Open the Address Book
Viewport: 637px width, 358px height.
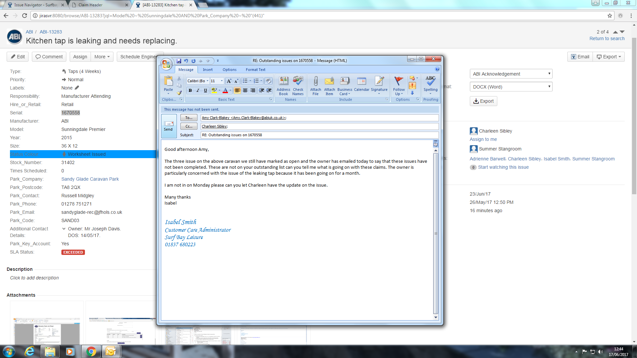[283, 86]
